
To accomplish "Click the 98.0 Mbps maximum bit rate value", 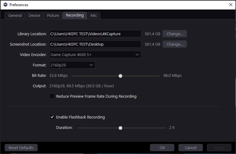I will click(x=173, y=76).
